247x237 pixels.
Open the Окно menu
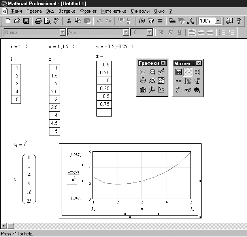tap(159, 11)
